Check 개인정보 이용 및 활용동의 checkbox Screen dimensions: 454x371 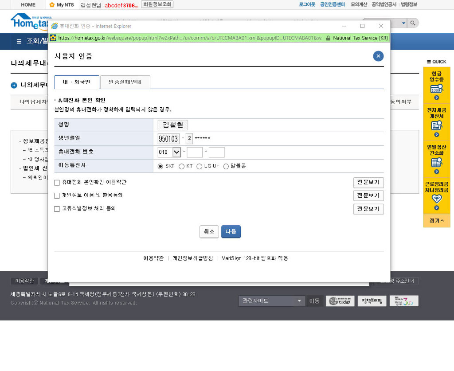coord(57,195)
